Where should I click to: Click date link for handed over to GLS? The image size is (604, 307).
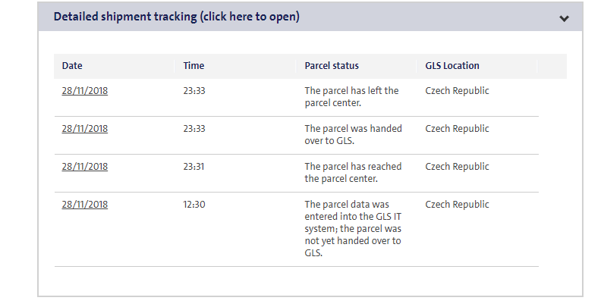click(x=85, y=128)
